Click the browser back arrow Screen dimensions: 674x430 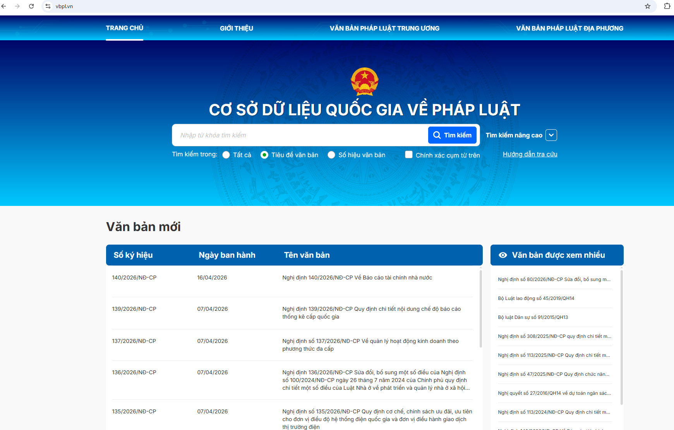click(4, 6)
